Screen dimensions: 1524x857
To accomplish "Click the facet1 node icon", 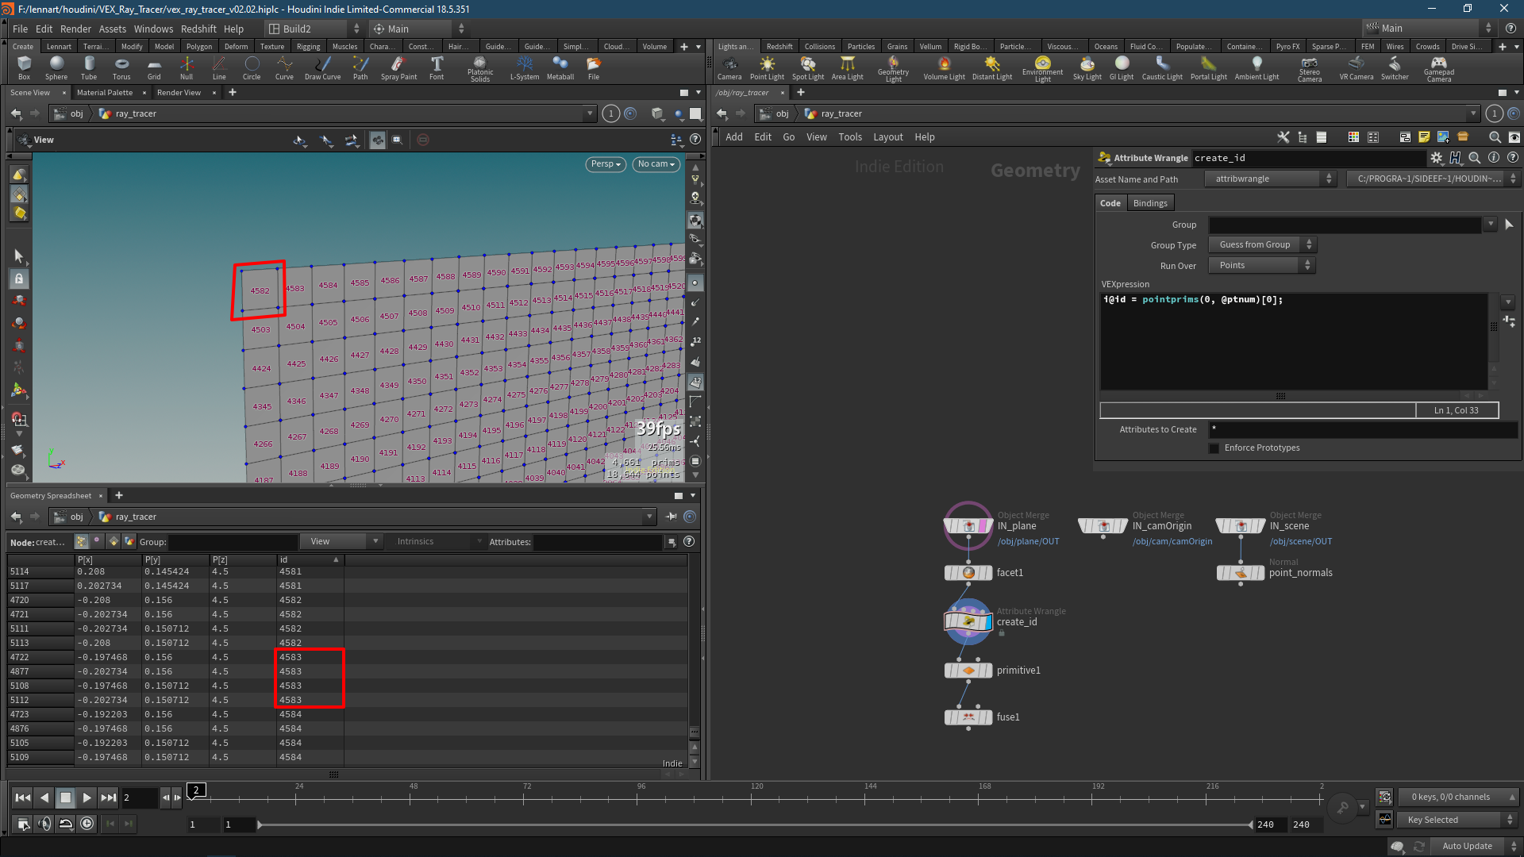I will point(967,572).
